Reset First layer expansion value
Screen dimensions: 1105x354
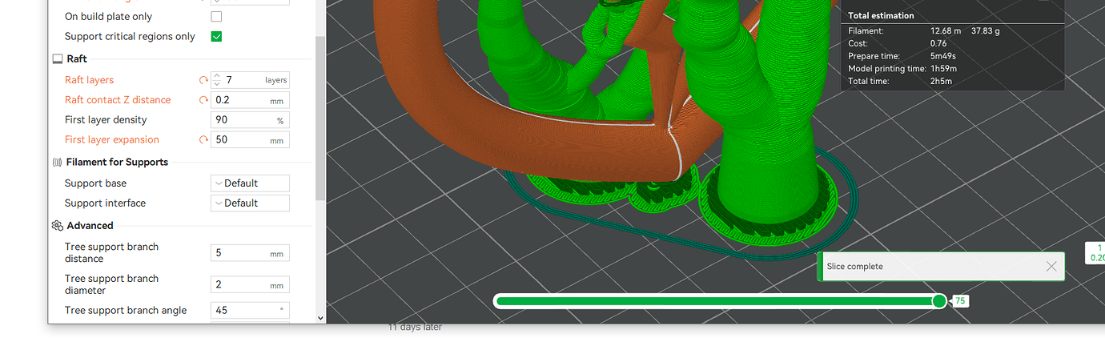pos(203,140)
